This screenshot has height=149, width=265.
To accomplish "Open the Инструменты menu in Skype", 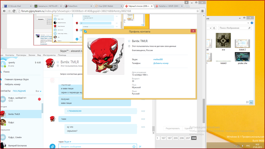I will click(49, 55).
